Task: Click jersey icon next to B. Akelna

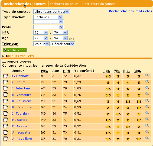Action: pyautogui.click(x=5, y=126)
